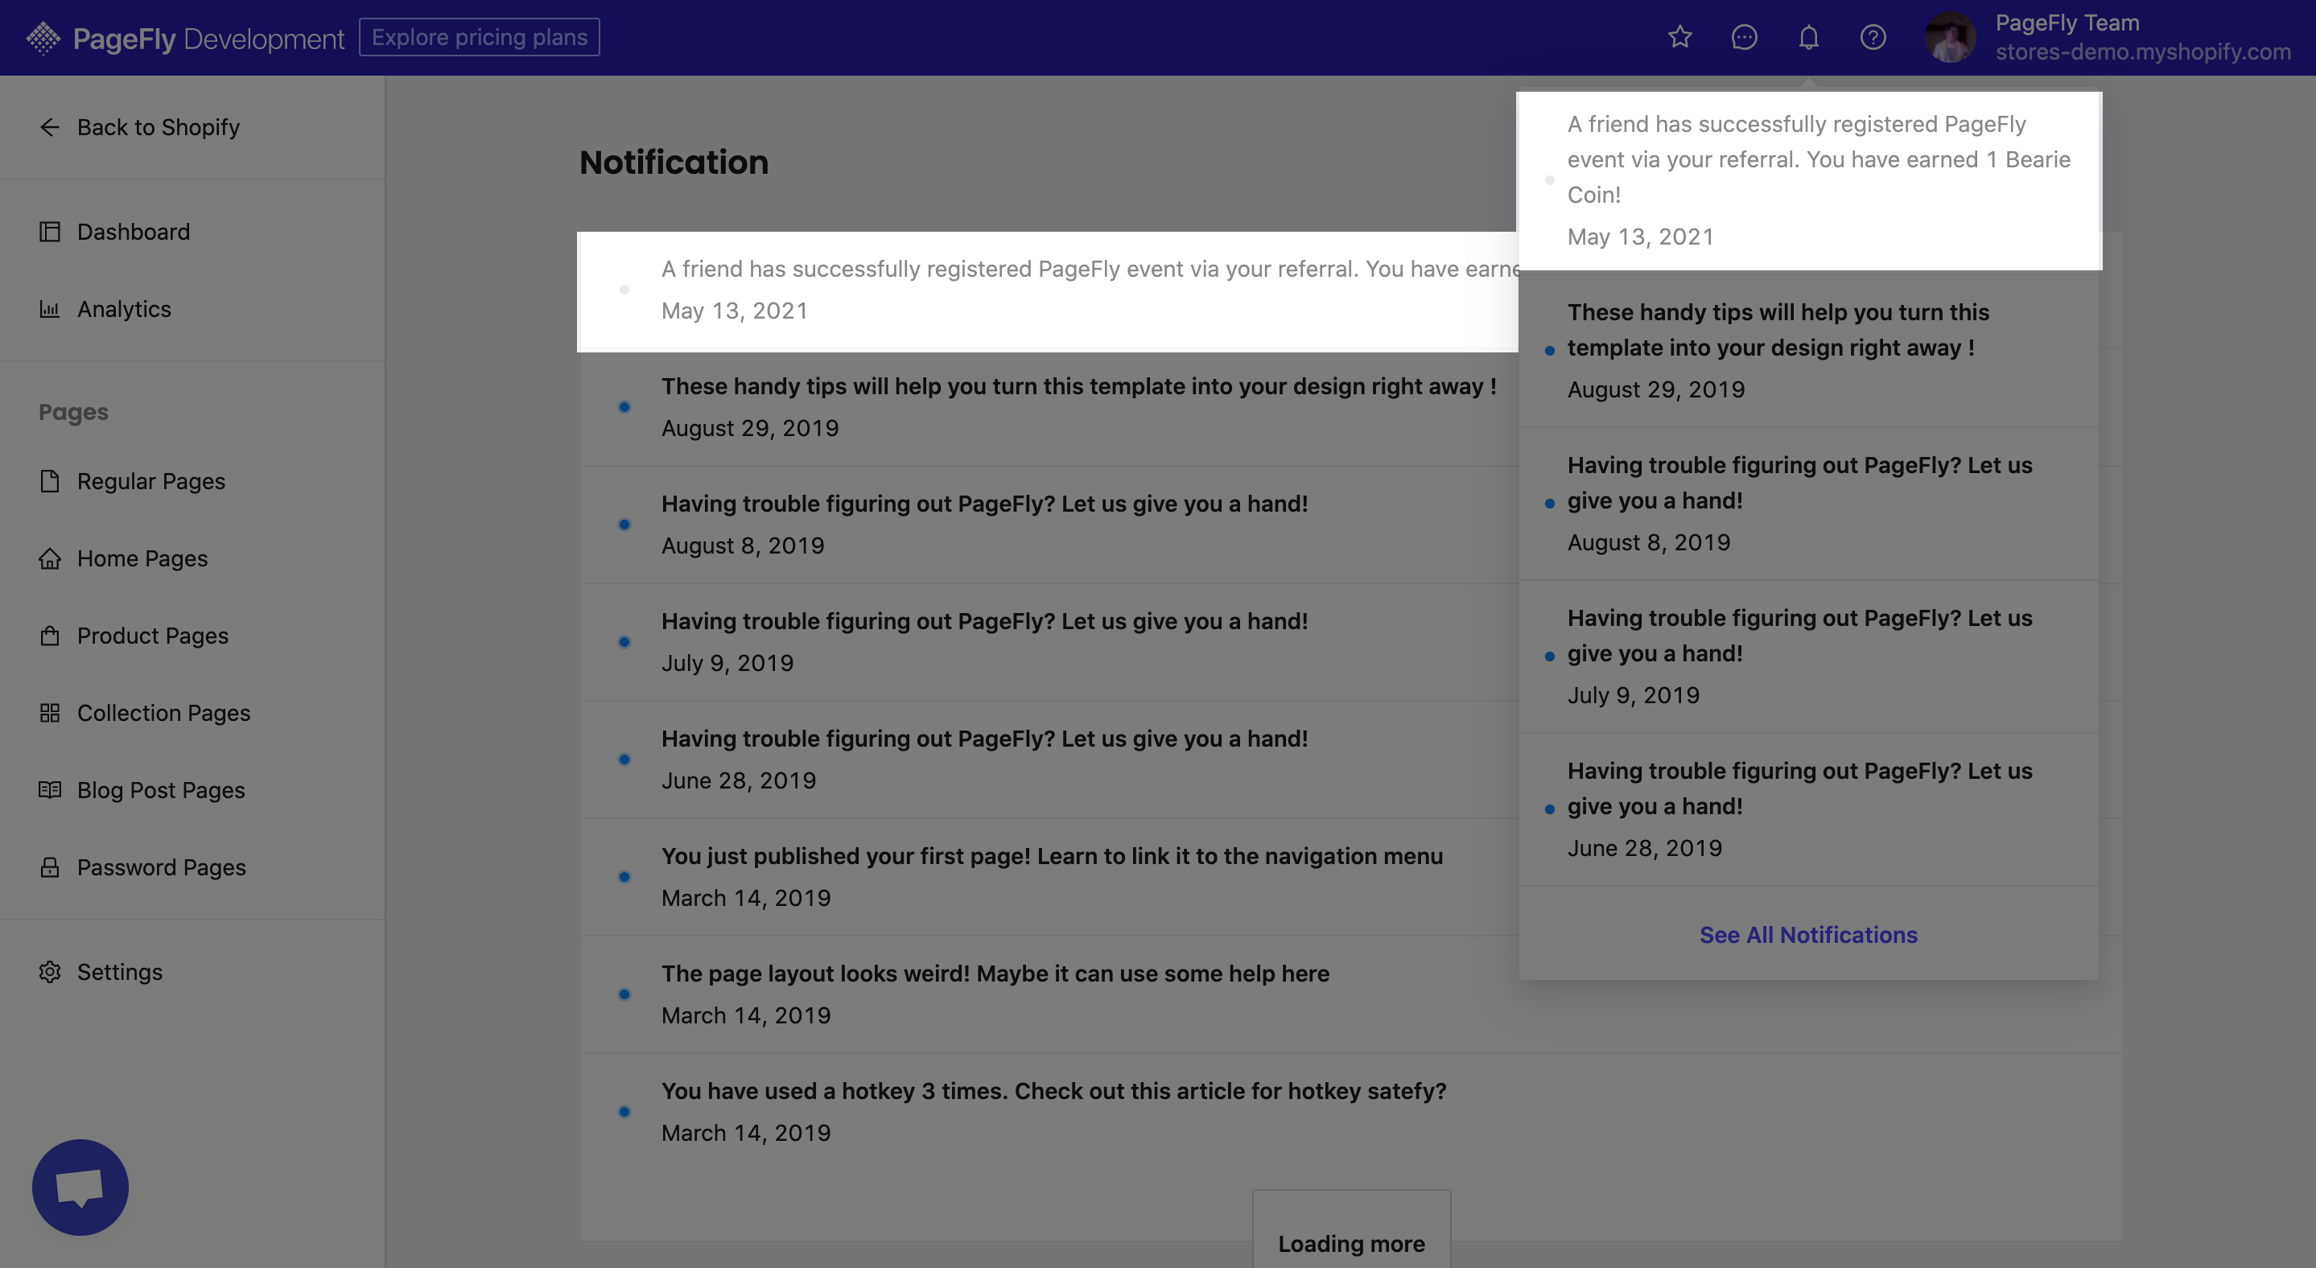Click the Collection Pages grid icon
The height and width of the screenshot is (1268, 2316).
pyautogui.click(x=49, y=713)
